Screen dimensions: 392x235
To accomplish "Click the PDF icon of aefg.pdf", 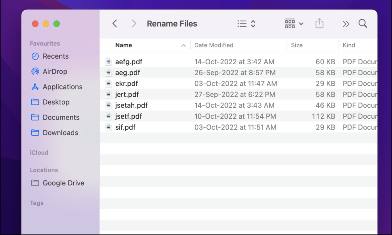I will pyautogui.click(x=108, y=62).
